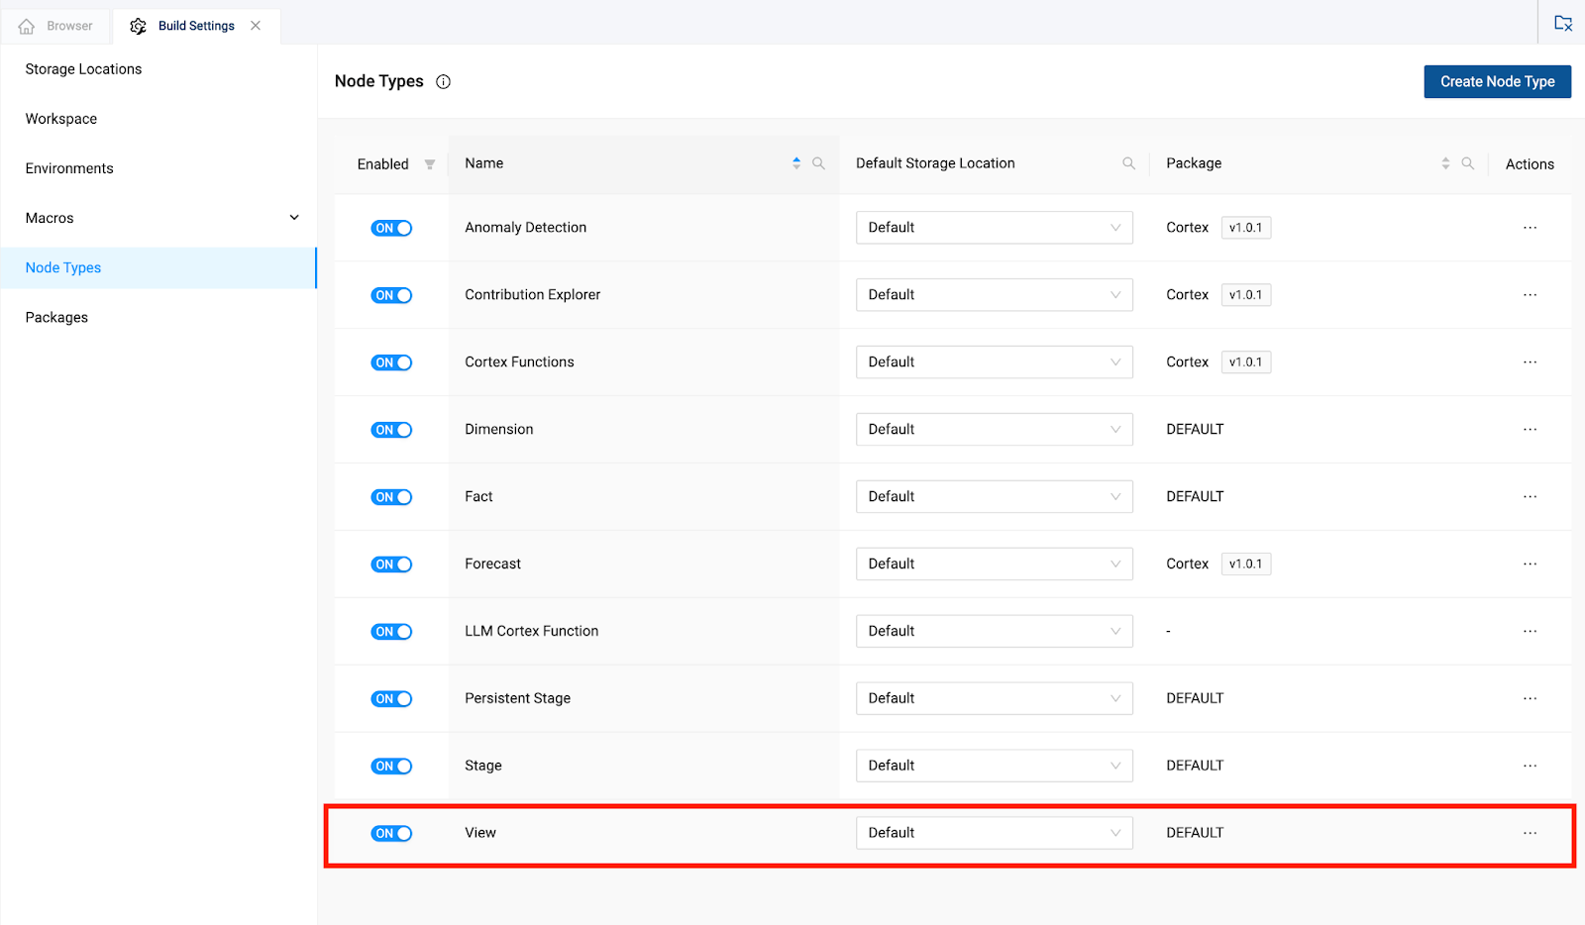The width and height of the screenshot is (1585, 925).
Task: Expand the Macros sidebar section
Action: click(294, 218)
